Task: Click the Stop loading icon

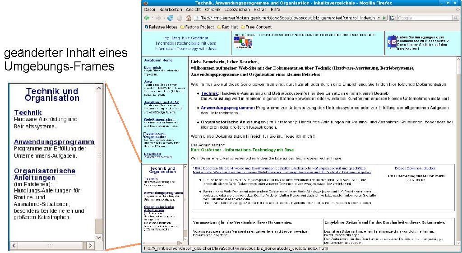Action: tap(179, 18)
